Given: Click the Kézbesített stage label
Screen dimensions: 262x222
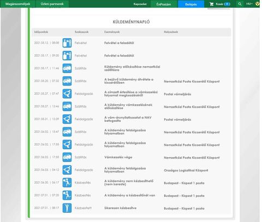Looking at the screenshot, I should pyautogui.click(x=83, y=208).
